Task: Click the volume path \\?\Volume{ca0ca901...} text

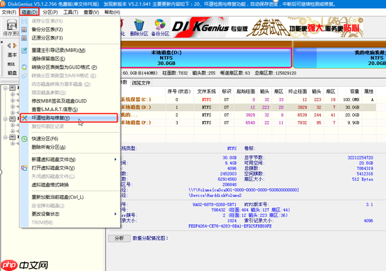Action: coord(244,190)
